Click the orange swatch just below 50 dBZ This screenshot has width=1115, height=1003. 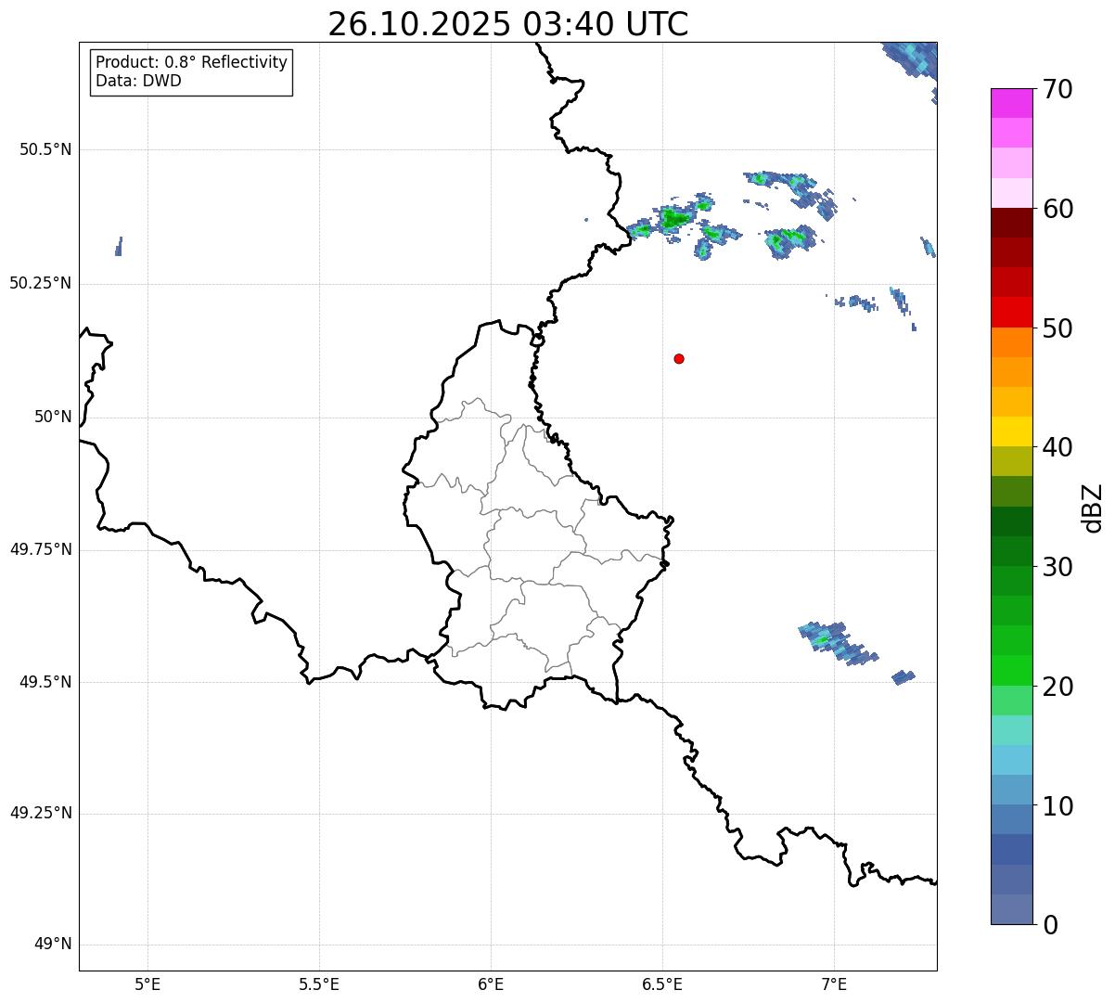(x=1011, y=342)
